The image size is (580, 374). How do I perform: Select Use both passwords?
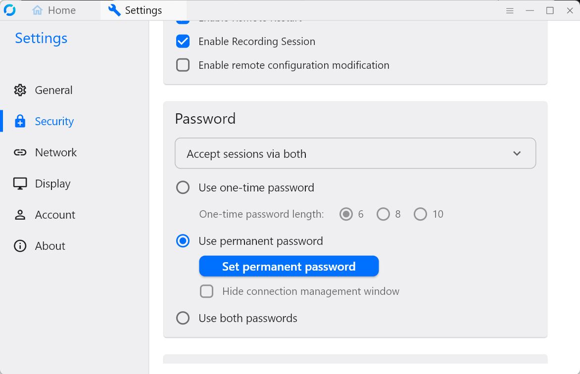pos(183,318)
